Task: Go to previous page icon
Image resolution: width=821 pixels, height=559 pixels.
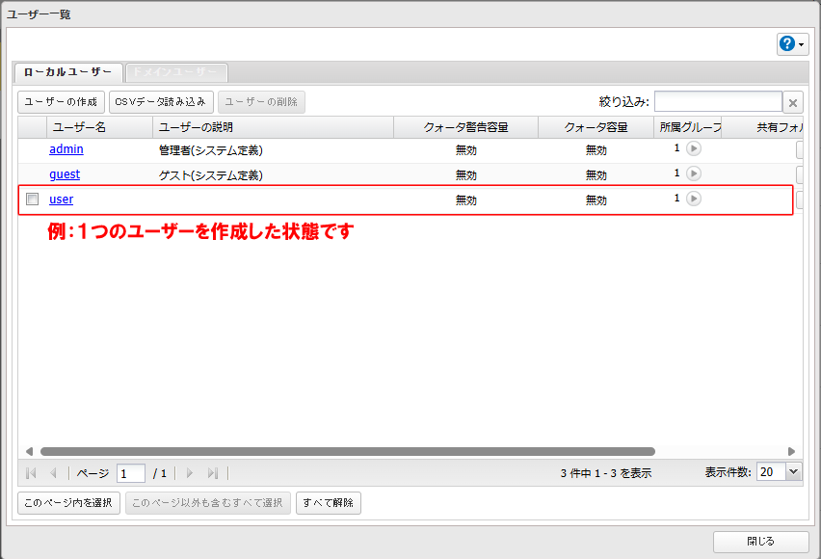Action: pos(53,473)
